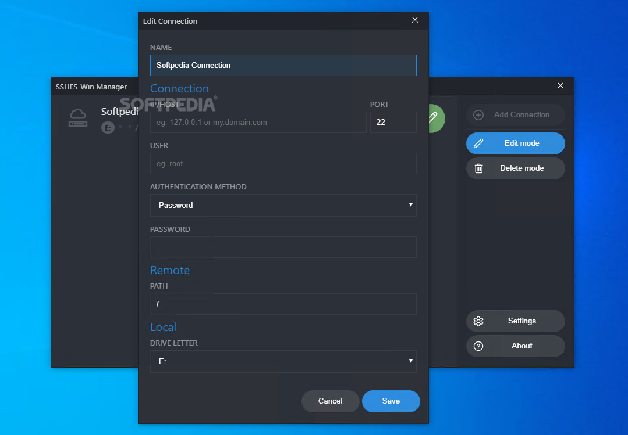628x435 pixels.
Task: Open the Authentication Method dropdown
Action: 283,205
